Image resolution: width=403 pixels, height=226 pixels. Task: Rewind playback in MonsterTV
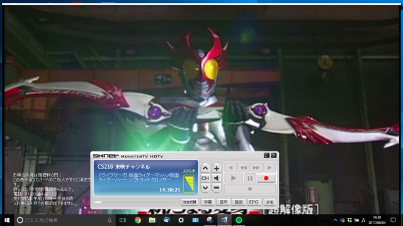coord(244,168)
